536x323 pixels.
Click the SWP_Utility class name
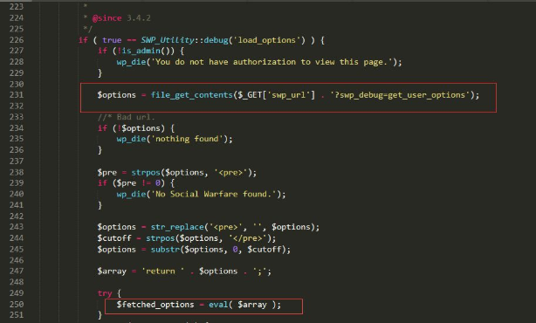click(168, 40)
